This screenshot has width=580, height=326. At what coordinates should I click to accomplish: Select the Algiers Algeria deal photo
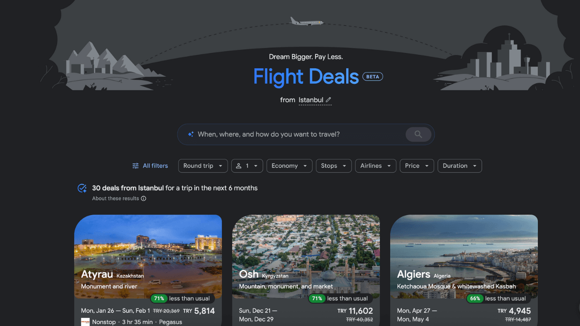click(464, 257)
